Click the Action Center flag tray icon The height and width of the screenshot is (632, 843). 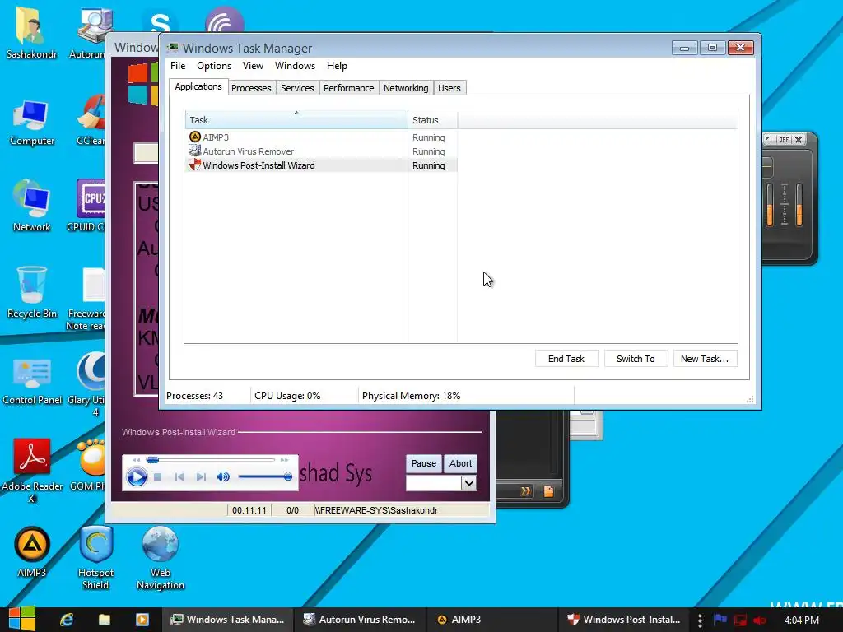click(x=720, y=620)
